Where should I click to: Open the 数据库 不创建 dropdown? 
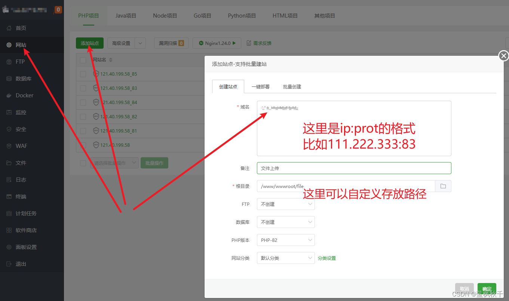point(286,222)
